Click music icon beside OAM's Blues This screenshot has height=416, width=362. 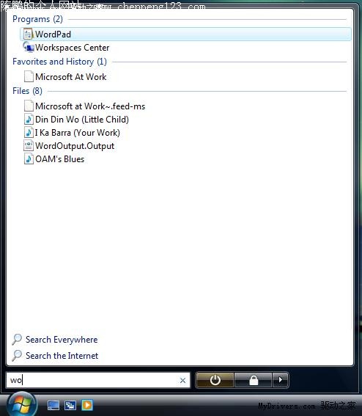pos(29,159)
